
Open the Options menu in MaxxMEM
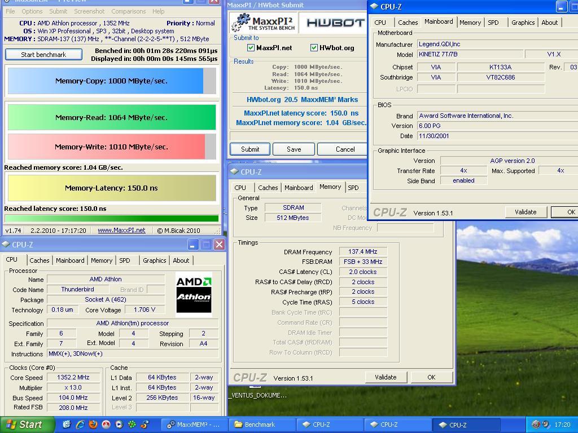[32, 11]
